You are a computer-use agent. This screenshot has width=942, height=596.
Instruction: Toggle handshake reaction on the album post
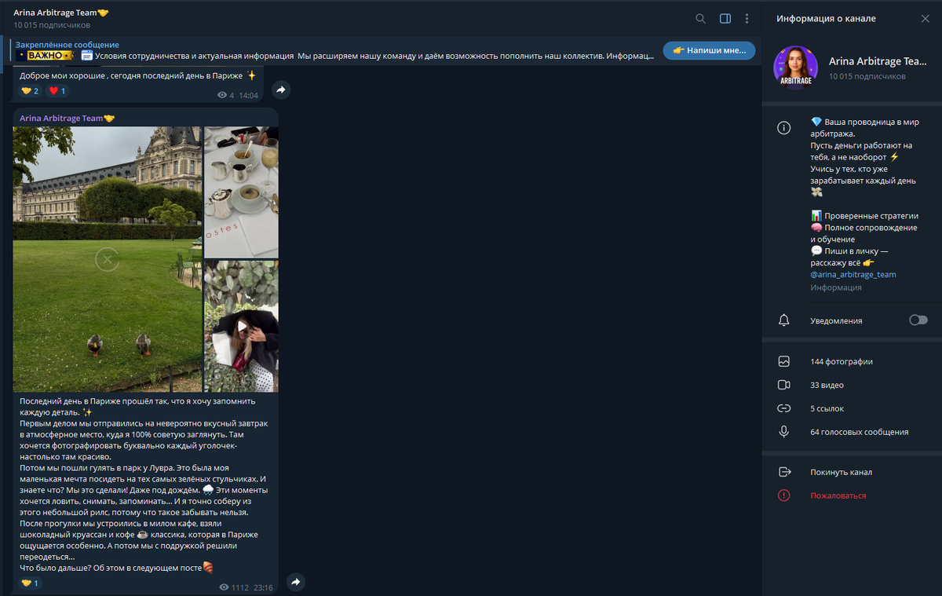30,583
